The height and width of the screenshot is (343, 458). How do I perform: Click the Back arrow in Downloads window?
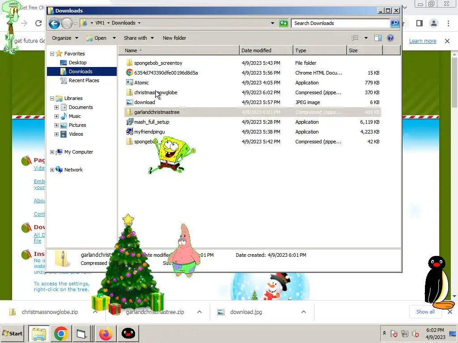click(54, 23)
